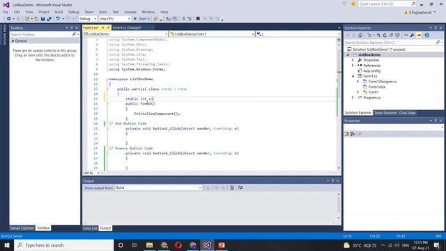Click the Collapse All icon in Solution Explorer
The image size is (446, 251).
click(x=391, y=36)
